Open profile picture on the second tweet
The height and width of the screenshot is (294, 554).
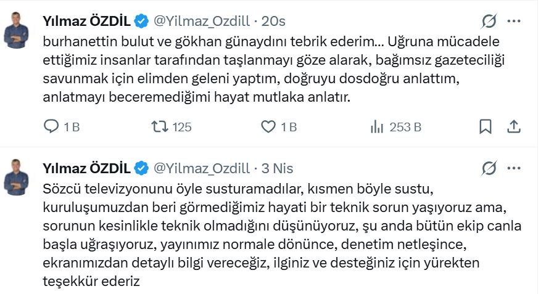pos(17,177)
